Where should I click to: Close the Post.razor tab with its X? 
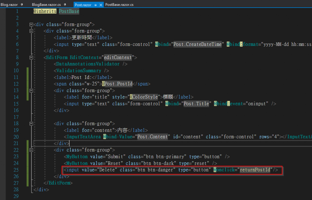101,5
